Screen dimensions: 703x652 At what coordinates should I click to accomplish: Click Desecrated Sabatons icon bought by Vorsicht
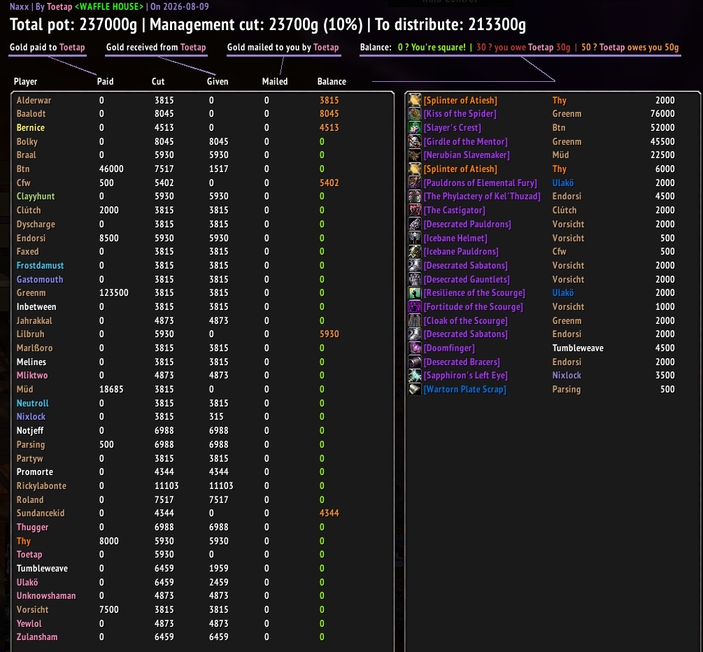point(415,265)
